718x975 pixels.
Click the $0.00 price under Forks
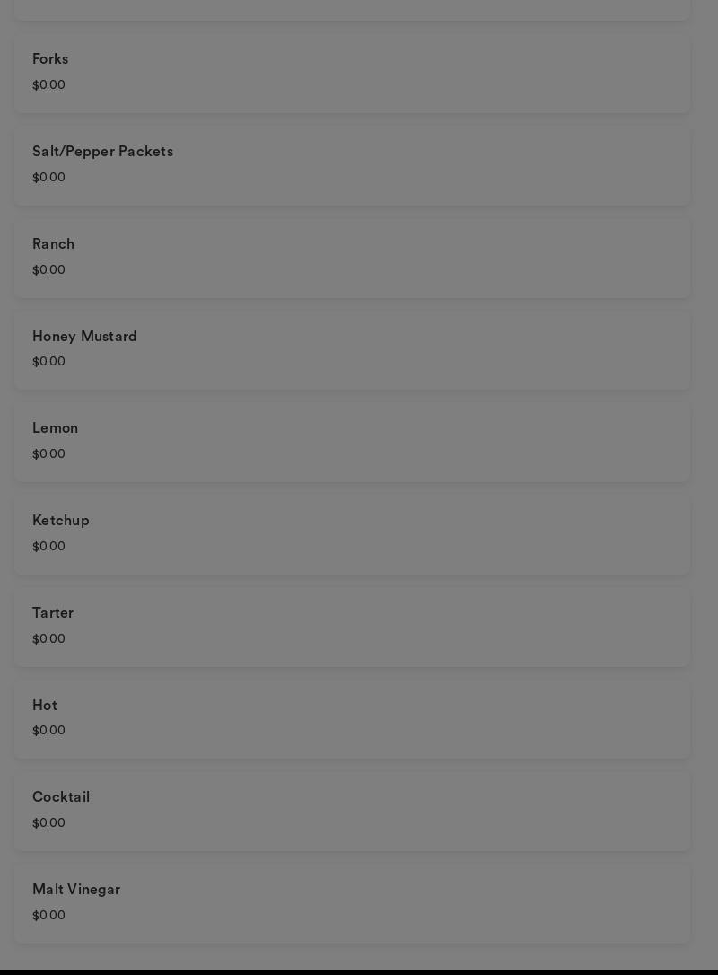click(x=49, y=85)
